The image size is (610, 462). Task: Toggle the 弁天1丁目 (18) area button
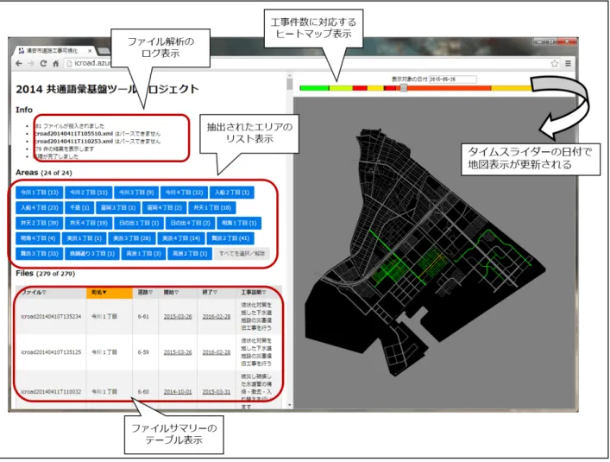pyautogui.click(x=212, y=207)
